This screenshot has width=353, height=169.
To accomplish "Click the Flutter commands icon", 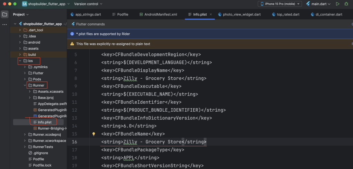I will [73, 24].
